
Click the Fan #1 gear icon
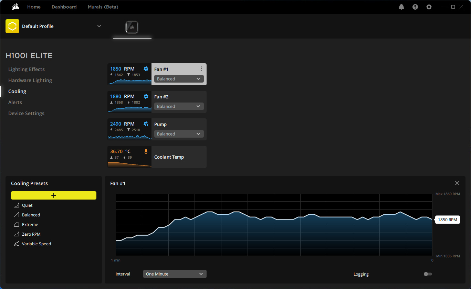pos(146,69)
